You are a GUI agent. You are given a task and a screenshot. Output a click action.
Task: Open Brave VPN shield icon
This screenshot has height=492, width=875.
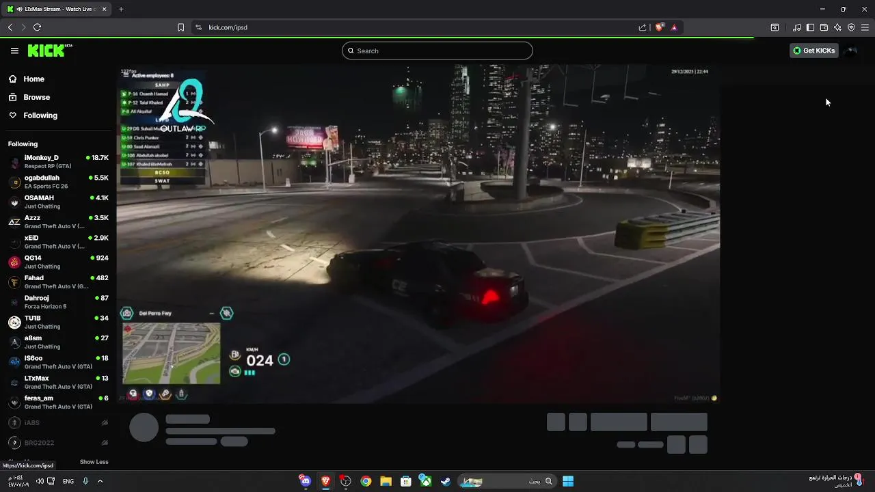851,27
